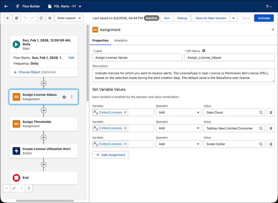Open the Assign License Values three-dot menu
The width and height of the screenshot is (278, 203).
click(72, 97)
